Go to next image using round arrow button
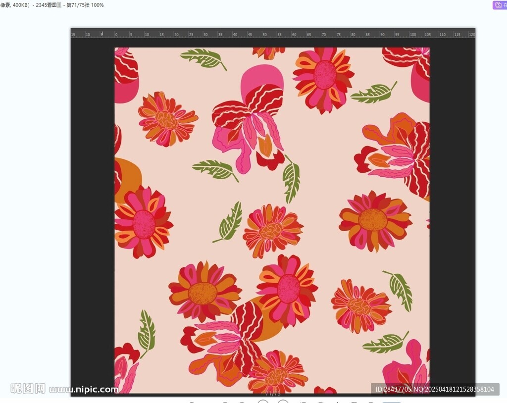This screenshot has width=507, height=403. [x=283, y=401]
